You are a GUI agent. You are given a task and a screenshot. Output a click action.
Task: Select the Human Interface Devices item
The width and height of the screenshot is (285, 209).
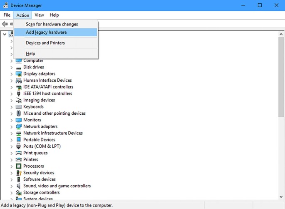[47, 81]
